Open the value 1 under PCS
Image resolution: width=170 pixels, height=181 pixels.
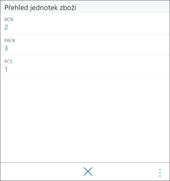6,69
